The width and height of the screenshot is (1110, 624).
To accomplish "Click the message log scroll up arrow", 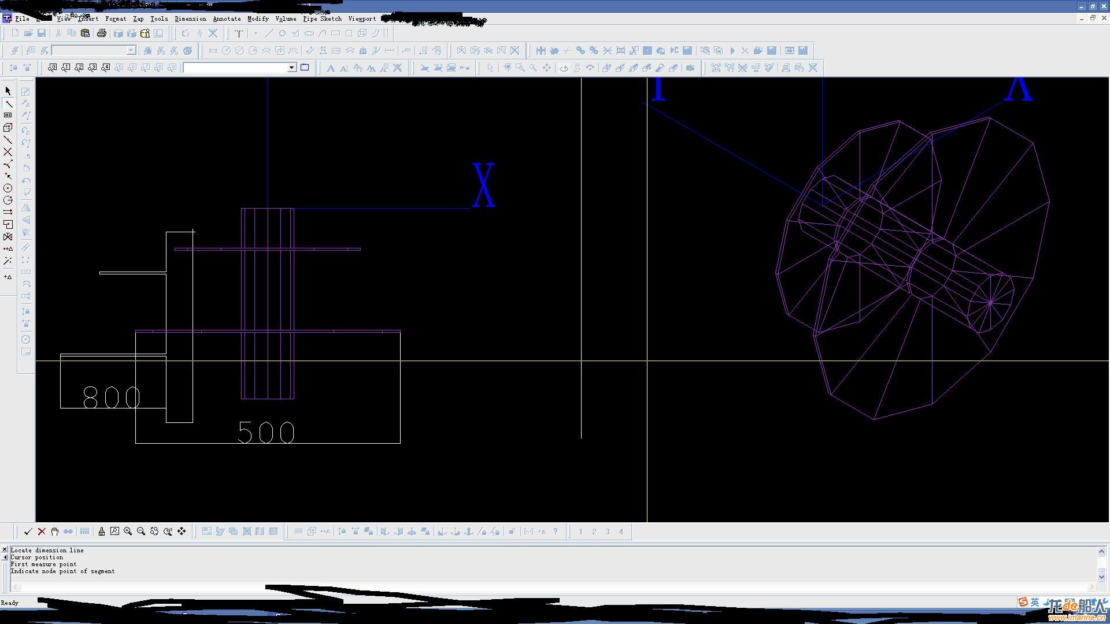I will 1101,551.
